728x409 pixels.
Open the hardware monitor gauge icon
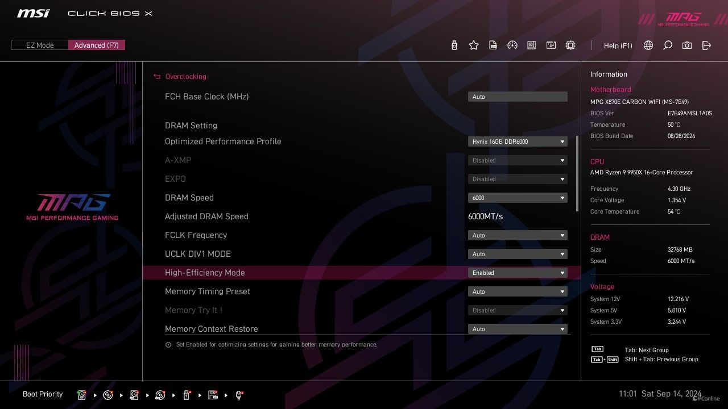tap(512, 45)
